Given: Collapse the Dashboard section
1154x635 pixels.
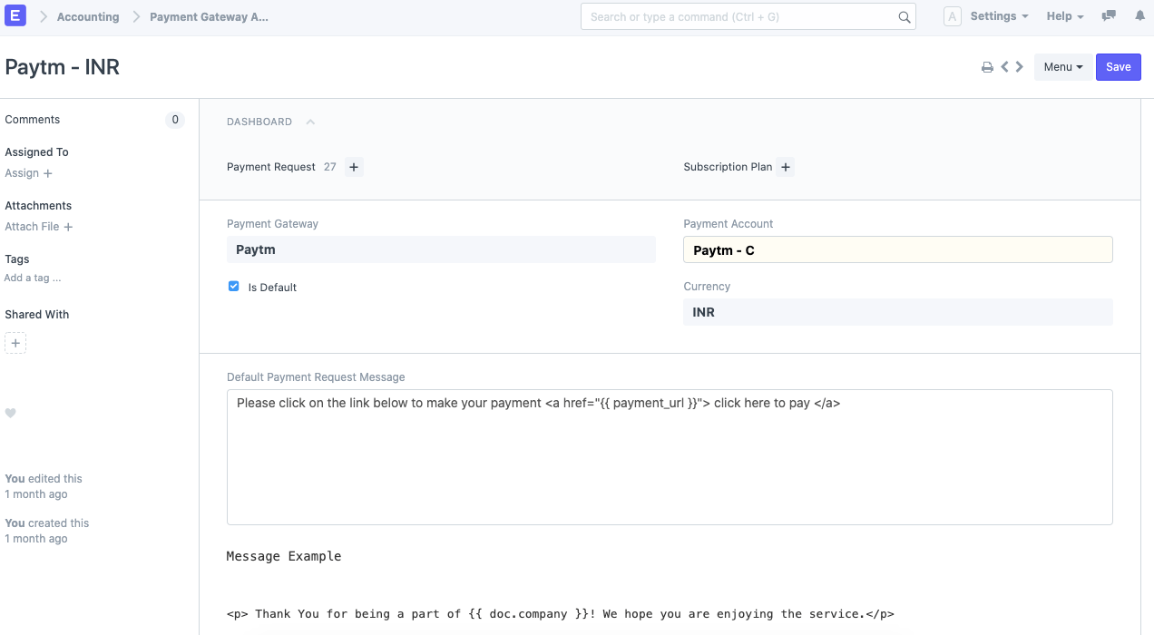Looking at the screenshot, I should (309, 122).
